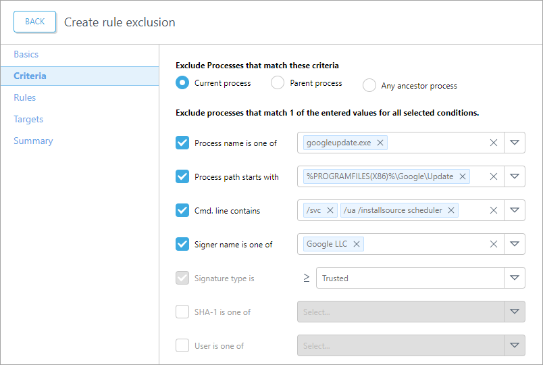Screen dimensions: 543x365
Task: Open the Signature type Trusted dropdown
Action: coord(515,278)
